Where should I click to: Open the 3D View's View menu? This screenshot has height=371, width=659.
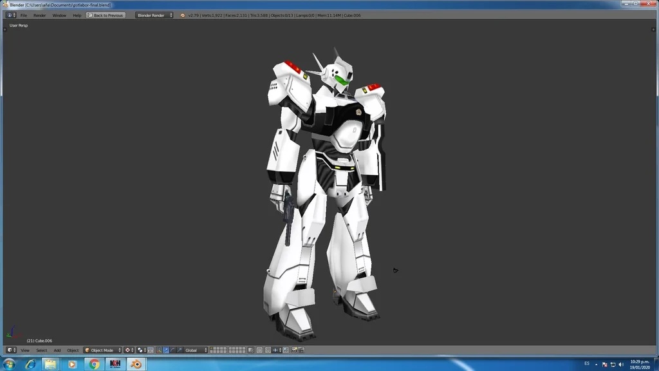tap(25, 350)
